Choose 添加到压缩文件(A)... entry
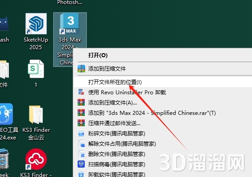The width and height of the screenshot is (252, 177). tap(162, 103)
